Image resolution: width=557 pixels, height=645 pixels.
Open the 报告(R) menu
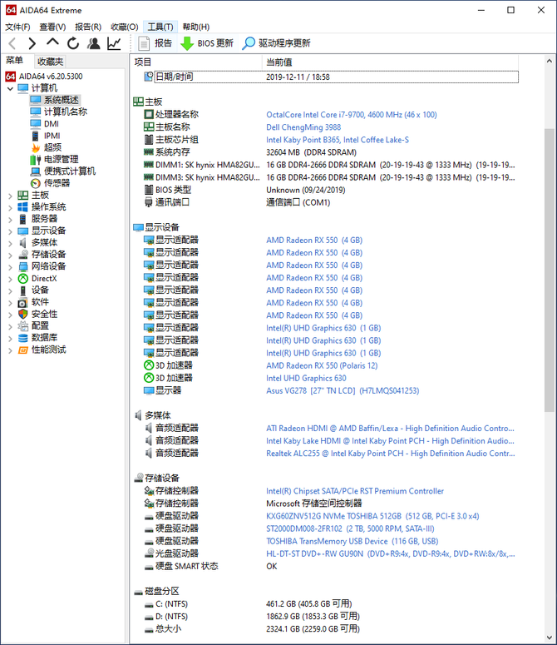click(x=88, y=27)
